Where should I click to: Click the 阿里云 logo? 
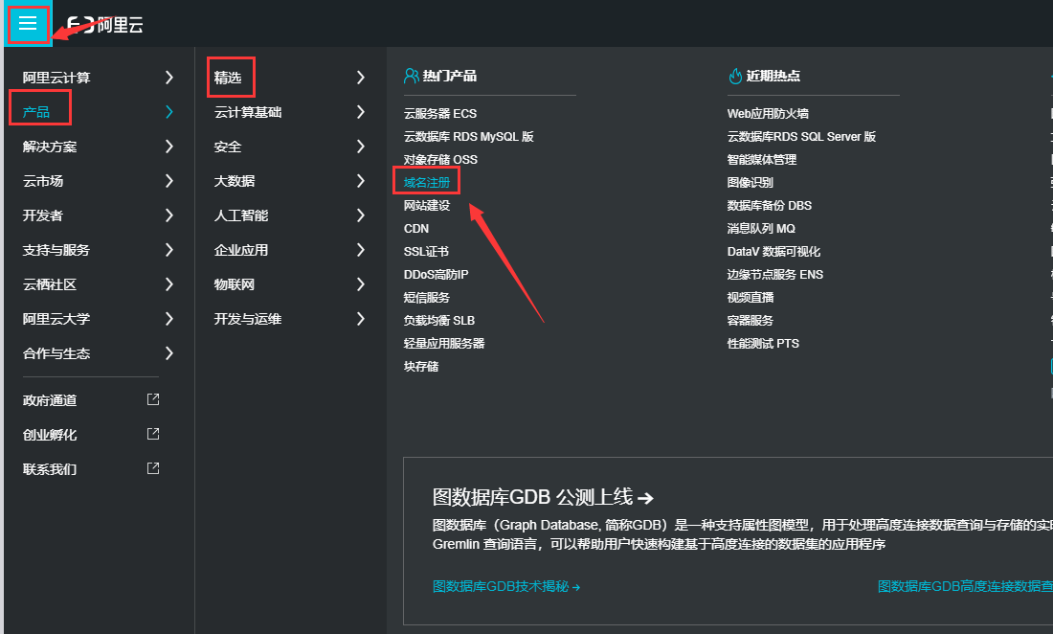coord(105,26)
